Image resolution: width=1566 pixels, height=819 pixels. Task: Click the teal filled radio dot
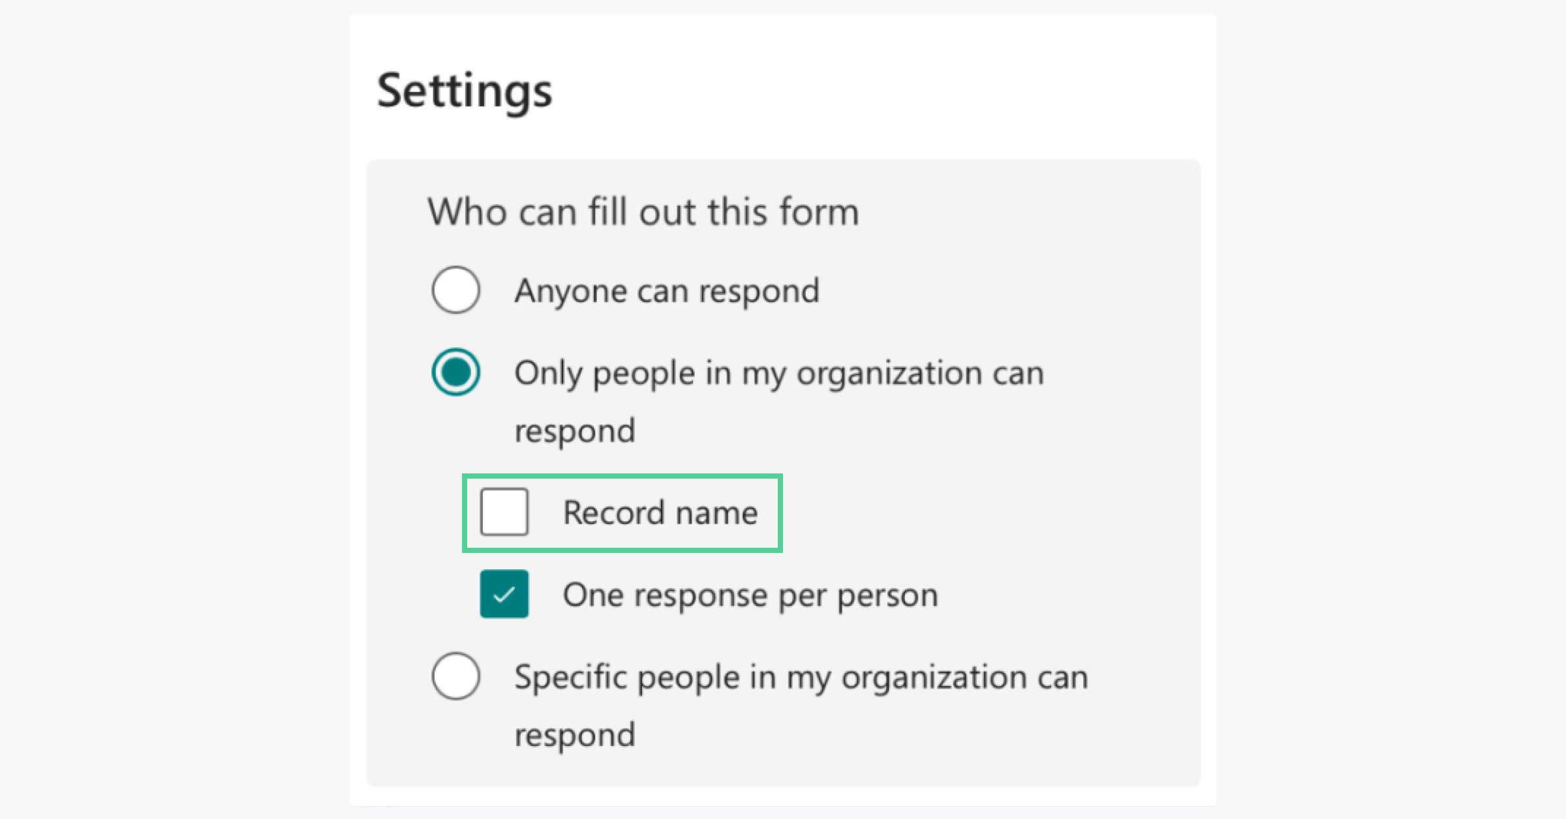(x=455, y=372)
